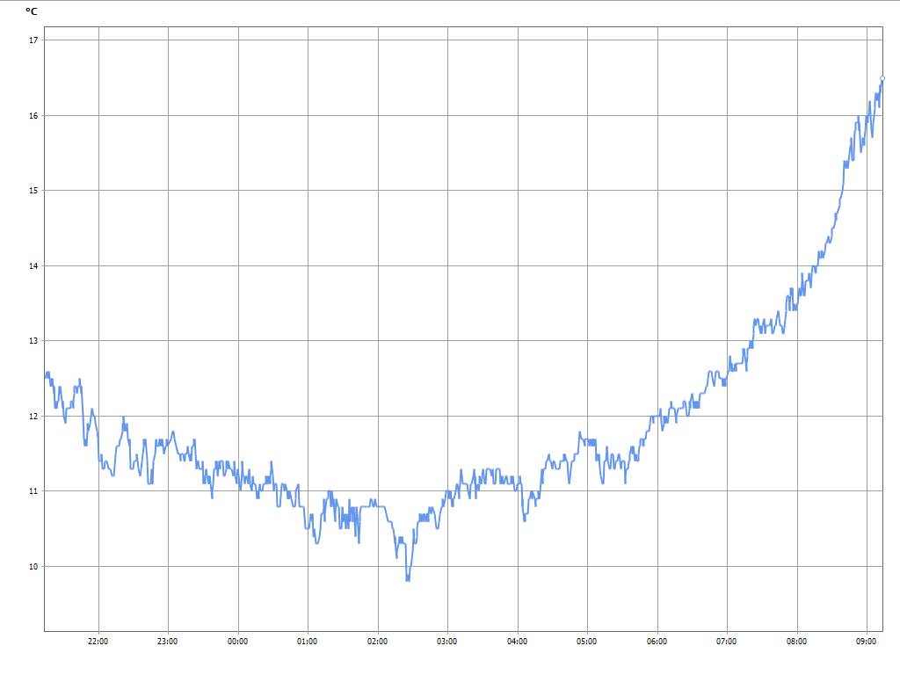Select the 16 temperature axis label

coord(33,115)
